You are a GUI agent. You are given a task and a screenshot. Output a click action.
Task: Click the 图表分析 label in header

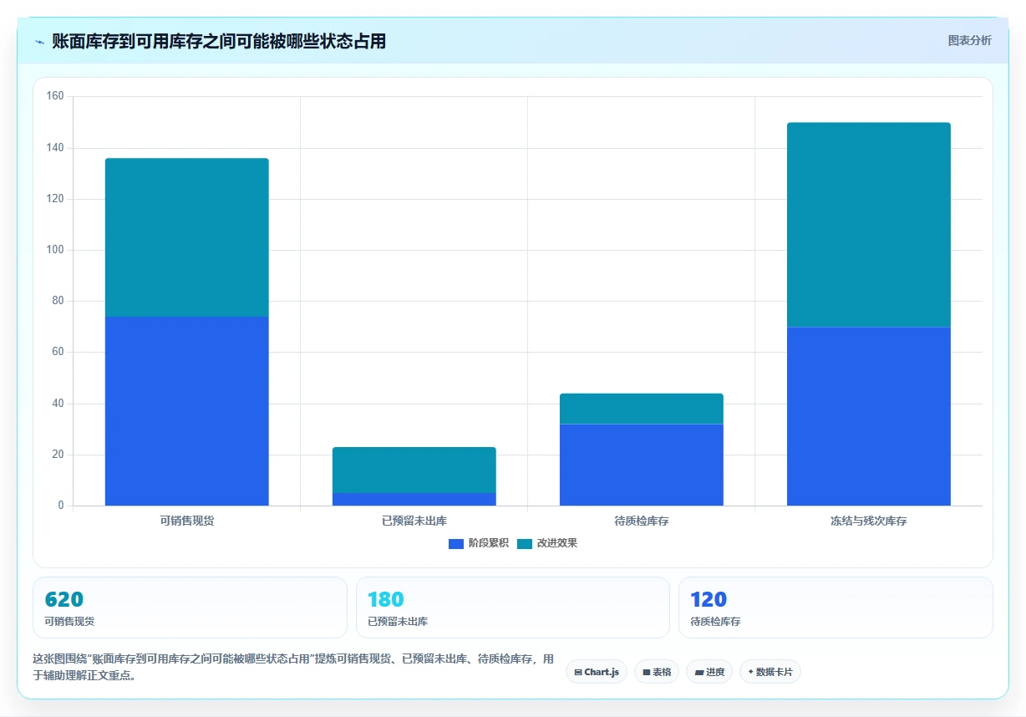point(969,40)
